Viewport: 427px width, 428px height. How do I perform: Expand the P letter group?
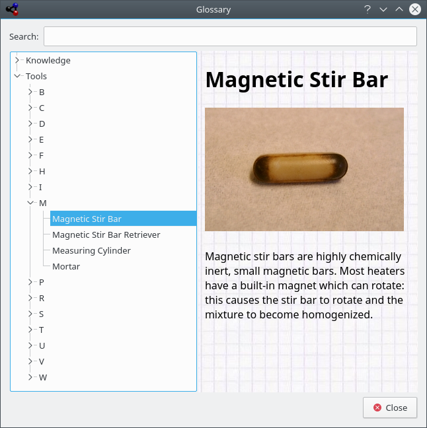[x=30, y=282]
